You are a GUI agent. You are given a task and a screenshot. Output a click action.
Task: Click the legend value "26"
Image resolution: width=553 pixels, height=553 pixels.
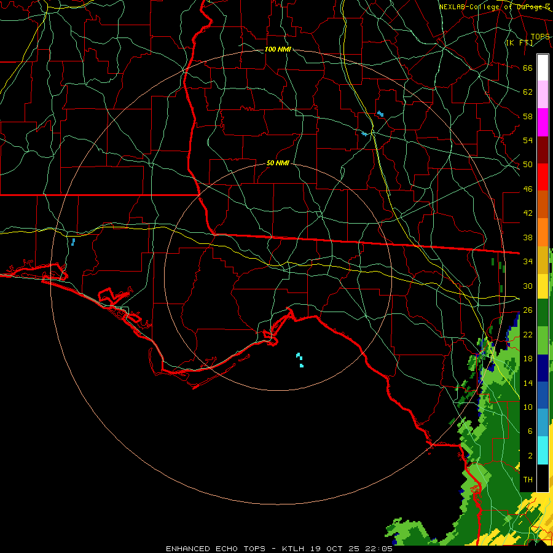click(x=528, y=310)
